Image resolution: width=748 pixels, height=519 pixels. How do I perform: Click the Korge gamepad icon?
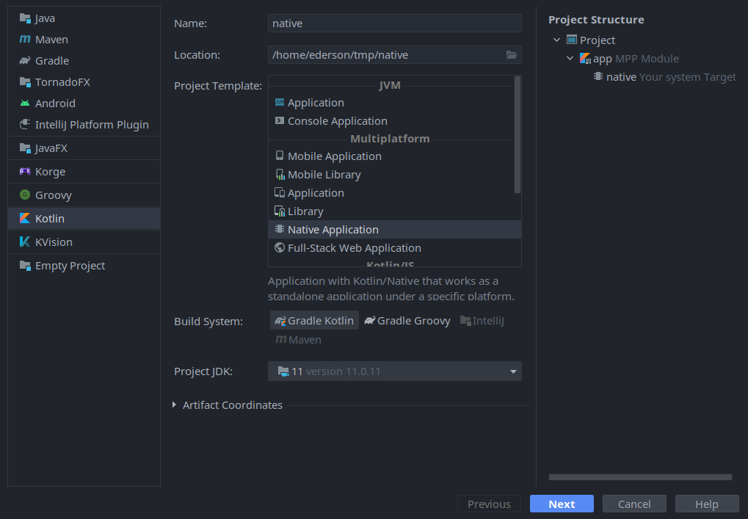click(x=25, y=171)
